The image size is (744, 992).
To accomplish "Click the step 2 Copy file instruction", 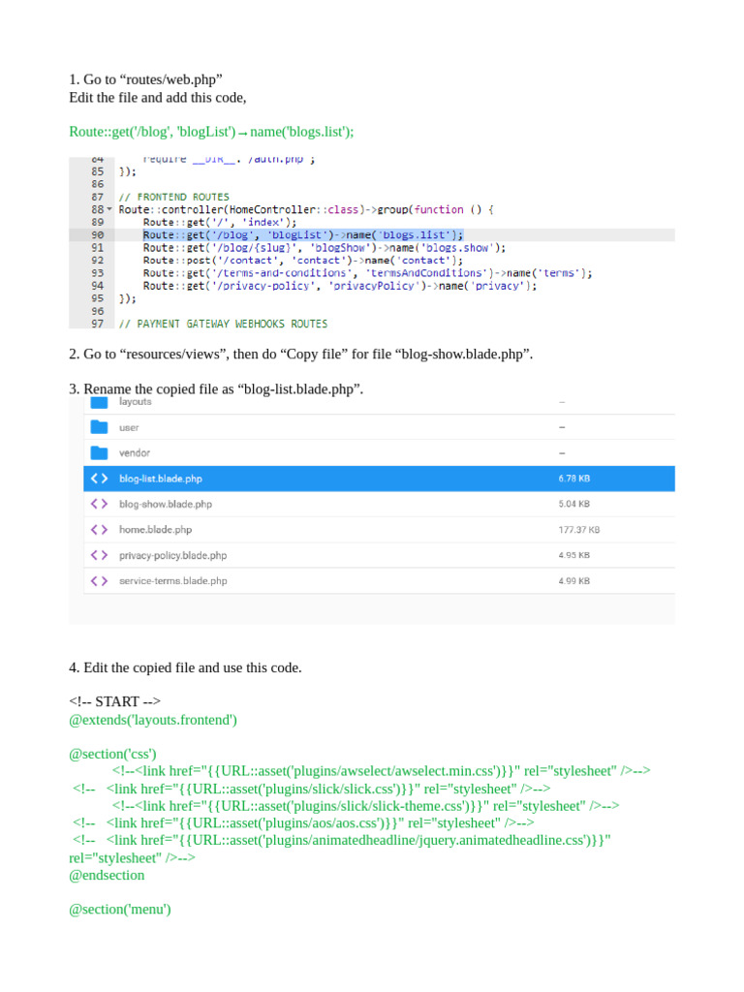I will click(x=301, y=355).
